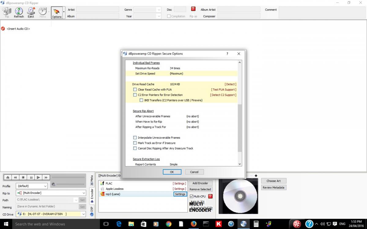
Task: Confirm Secure Options with the OK button
Action: 172,172
